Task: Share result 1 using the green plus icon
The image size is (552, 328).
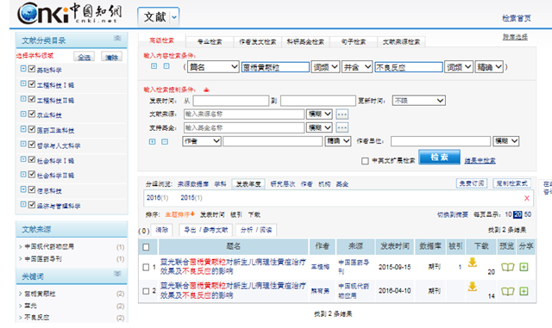Action: coord(524,267)
